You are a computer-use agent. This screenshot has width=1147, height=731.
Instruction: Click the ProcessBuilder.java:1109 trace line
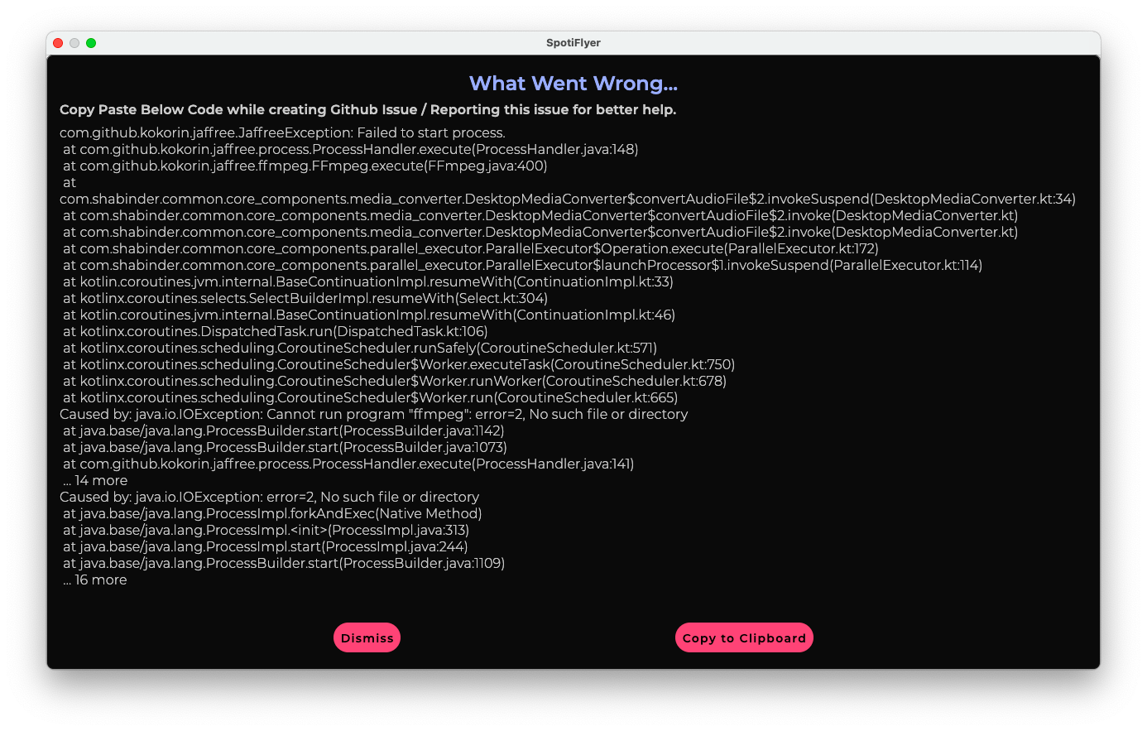(x=284, y=563)
